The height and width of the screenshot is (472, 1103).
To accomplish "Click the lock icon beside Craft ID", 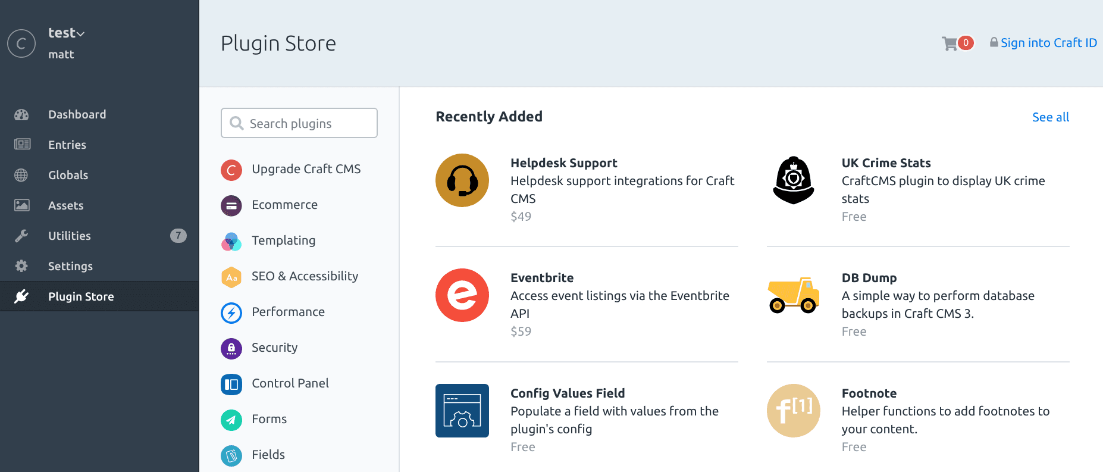I will (994, 42).
